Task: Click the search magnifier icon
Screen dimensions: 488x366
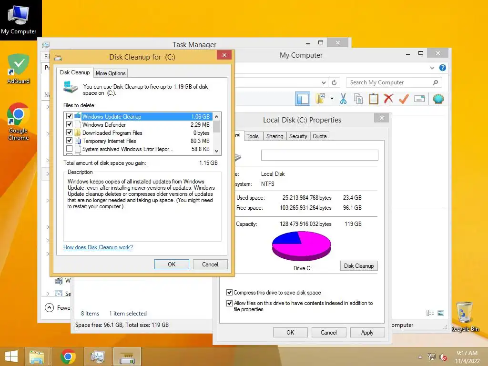Action: point(436,82)
